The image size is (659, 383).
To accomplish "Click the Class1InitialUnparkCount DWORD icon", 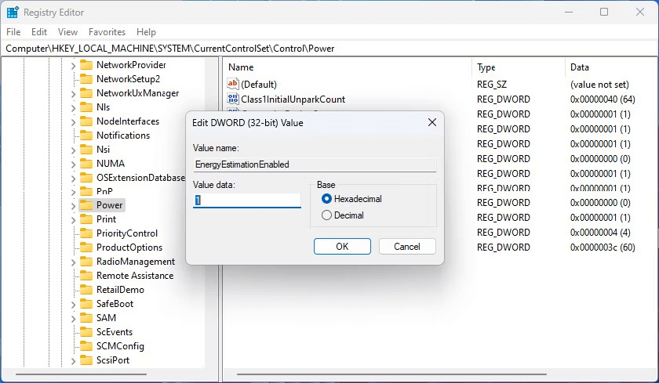I will click(x=232, y=99).
